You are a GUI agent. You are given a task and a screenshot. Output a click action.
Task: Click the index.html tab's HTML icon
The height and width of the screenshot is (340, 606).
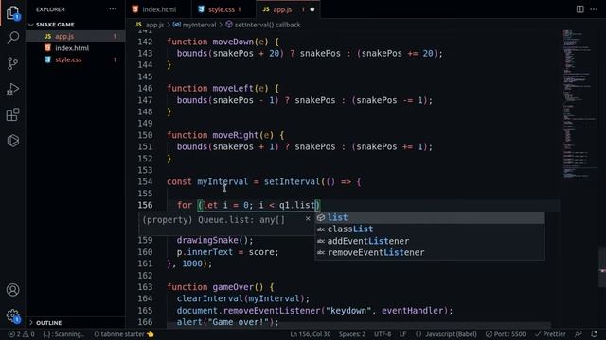(134, 9)
